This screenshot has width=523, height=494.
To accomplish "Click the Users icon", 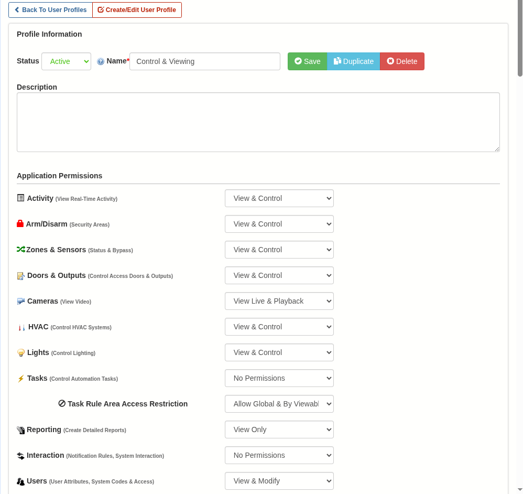I will (x=21, y=481).
